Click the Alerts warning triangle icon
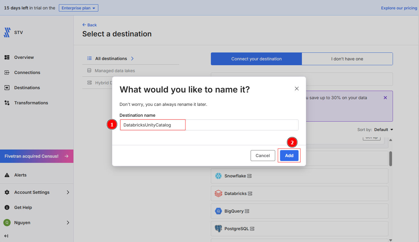Image resolution: width=419 pixels, height=242 pixels. (7, 175)
